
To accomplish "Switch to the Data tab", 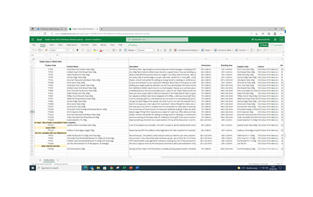I will click(x=95, y=45).
